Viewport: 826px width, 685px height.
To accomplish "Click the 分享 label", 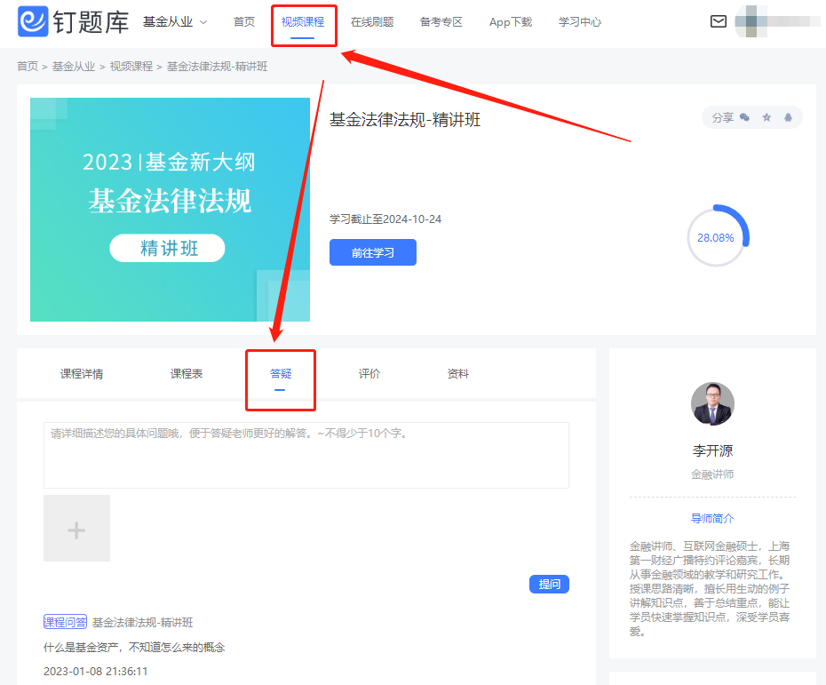I will pyautogui.click(x=723, y=117).
